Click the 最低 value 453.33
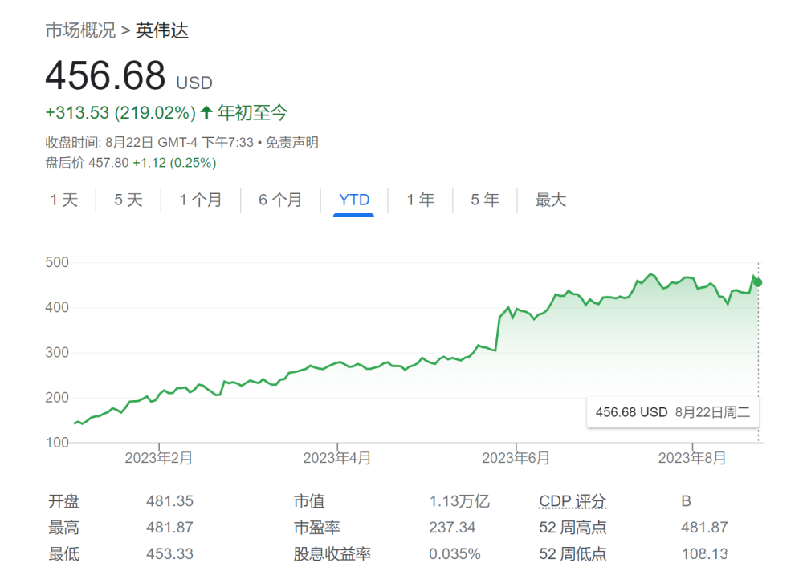 click(x=170, y=554)
